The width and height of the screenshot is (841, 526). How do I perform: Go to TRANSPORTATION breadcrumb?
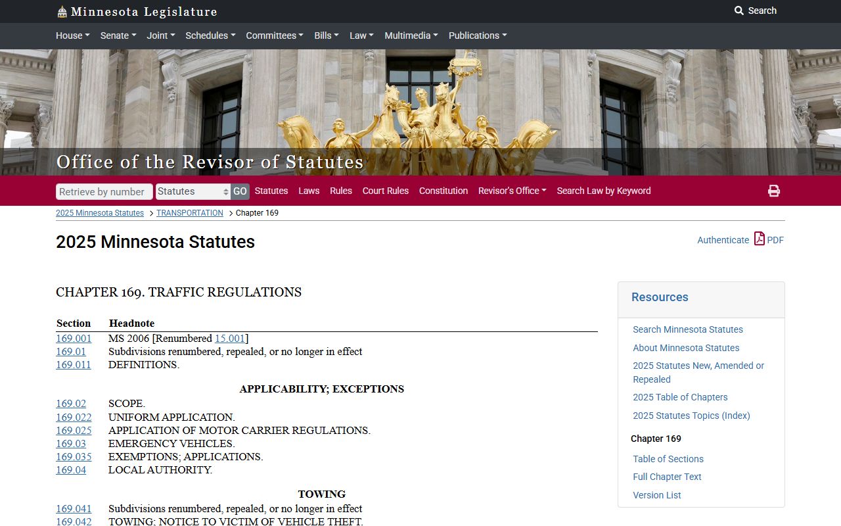click(x=190, y=213)
